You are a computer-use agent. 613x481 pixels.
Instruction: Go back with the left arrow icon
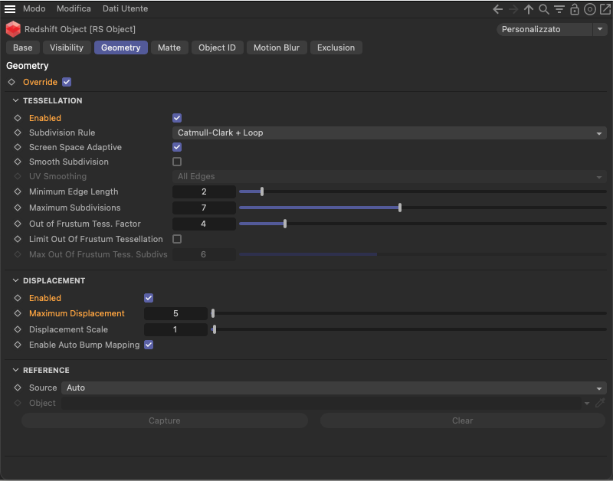[x=497, y=9]
